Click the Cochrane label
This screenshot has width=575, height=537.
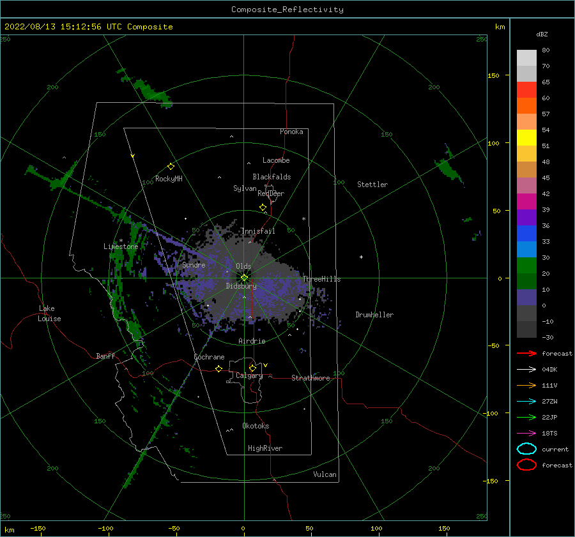(209, 357)
